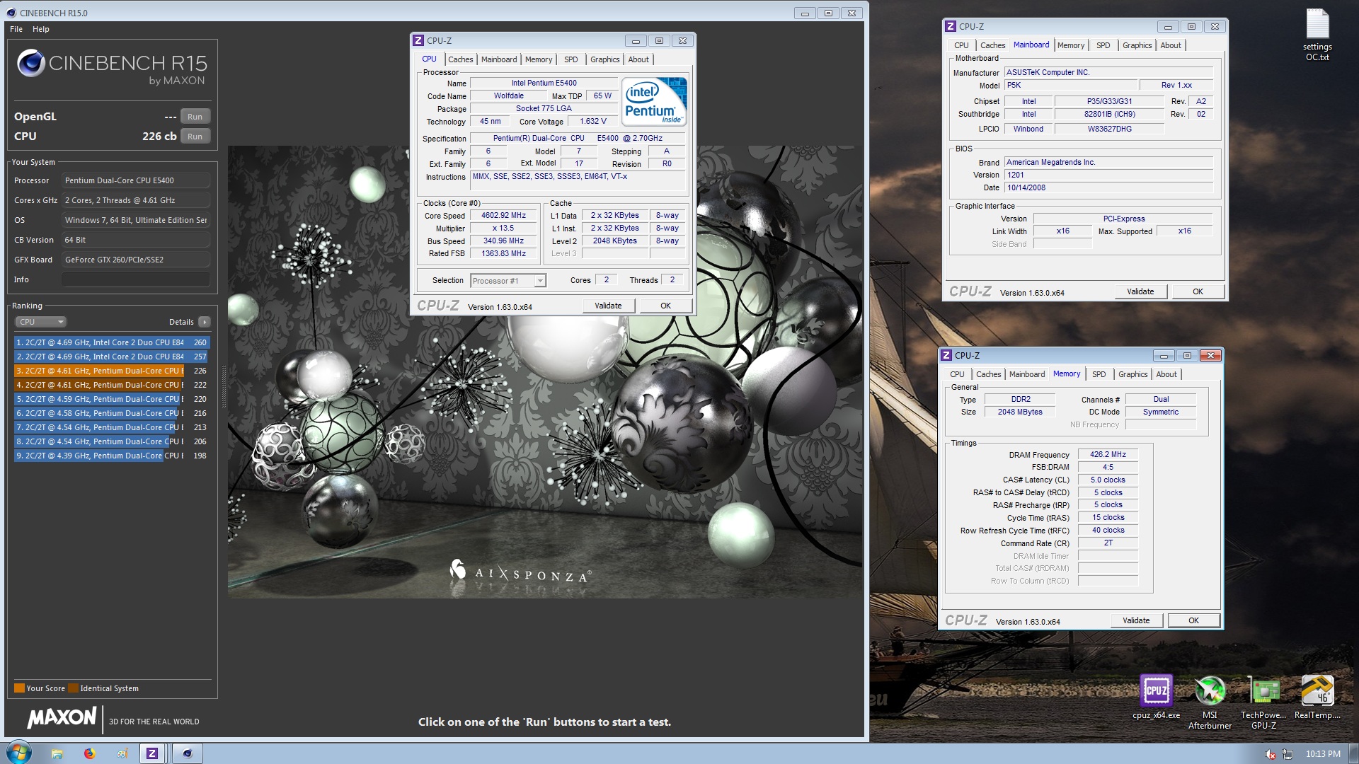Image resolution: width=1359 pixels, height=764 pixels.
Task: Click the Info input field
Action: click(x=136, y=279)
